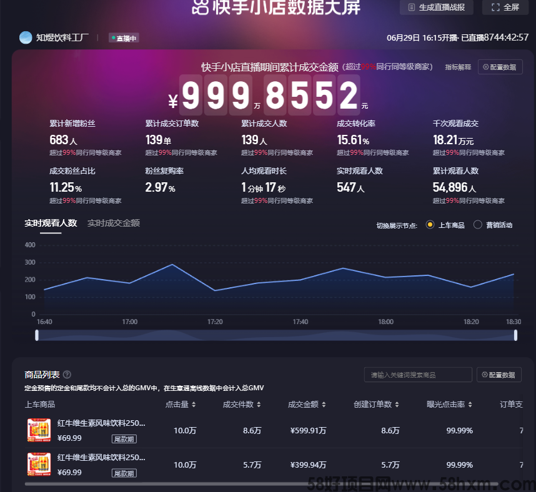Click the 实时观看人数 547人 value
Image resolution: width=536 pixels, height=492 pixels.
[x=350, y=187]
